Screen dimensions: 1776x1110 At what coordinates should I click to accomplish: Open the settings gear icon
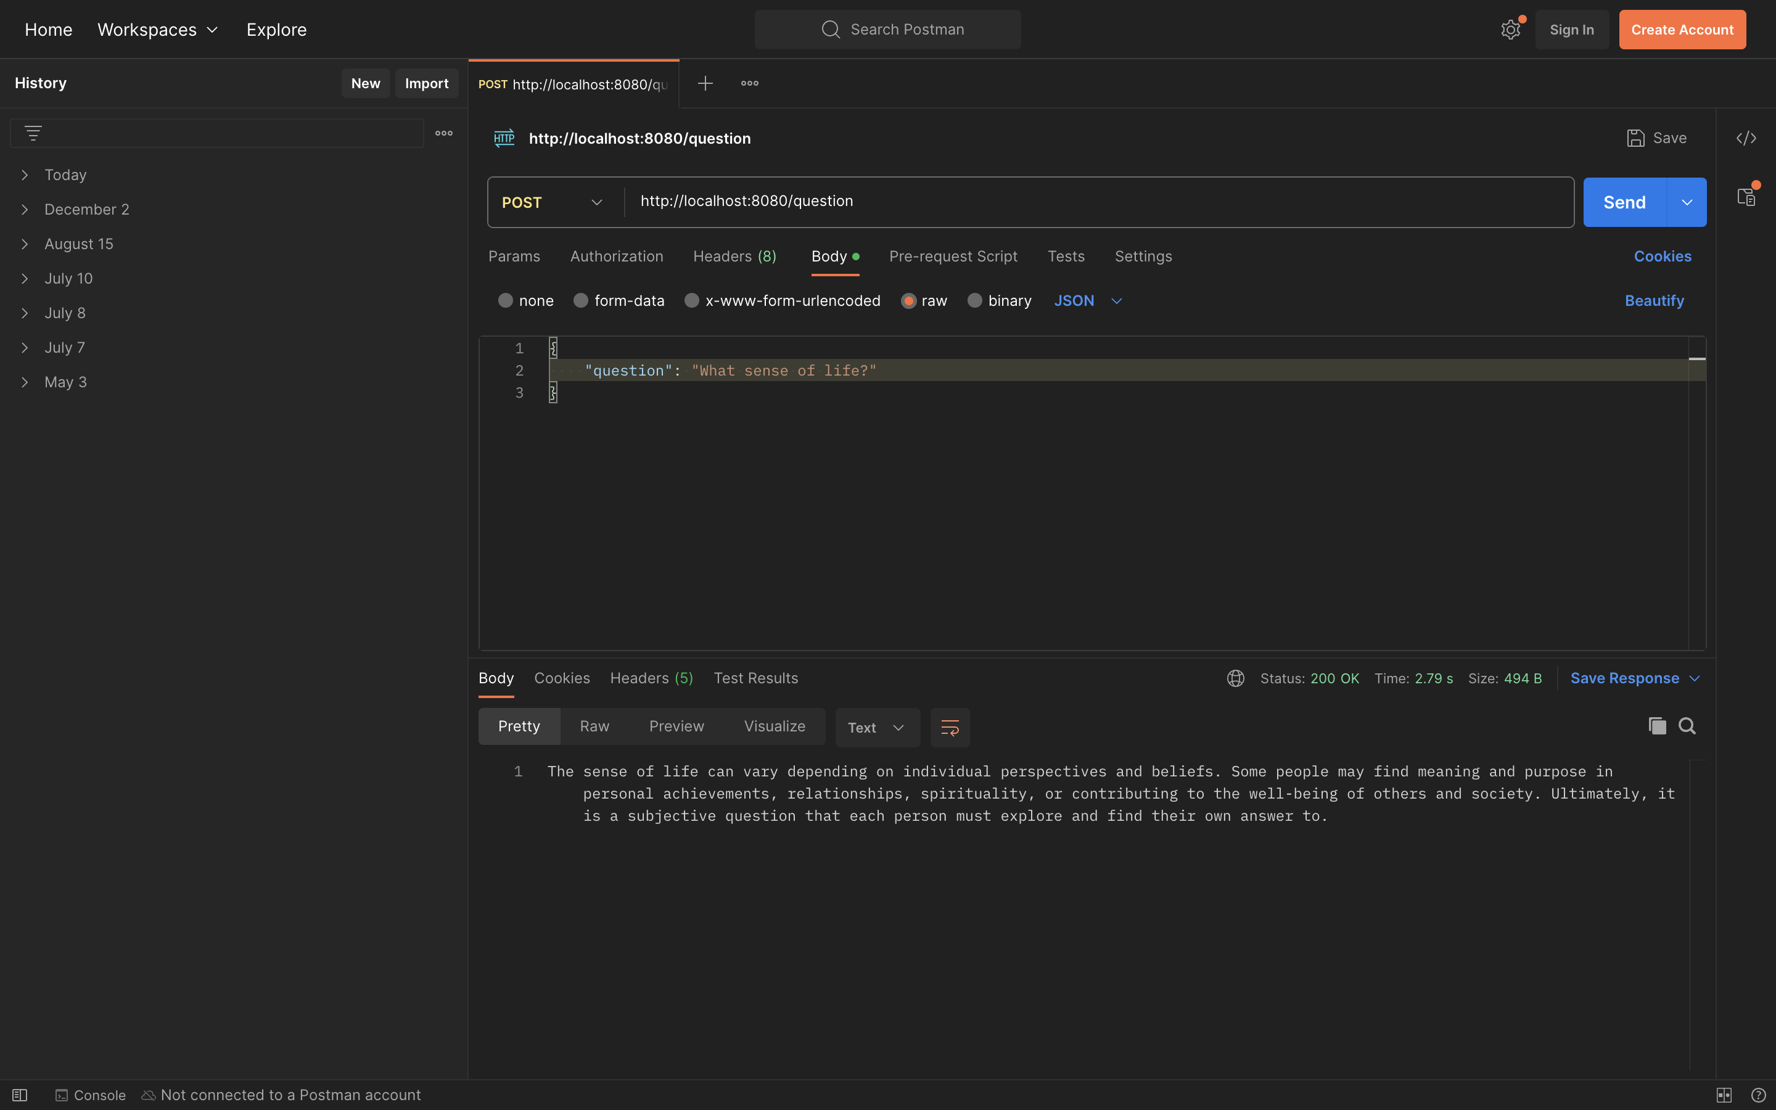[x=1510, y=30]
